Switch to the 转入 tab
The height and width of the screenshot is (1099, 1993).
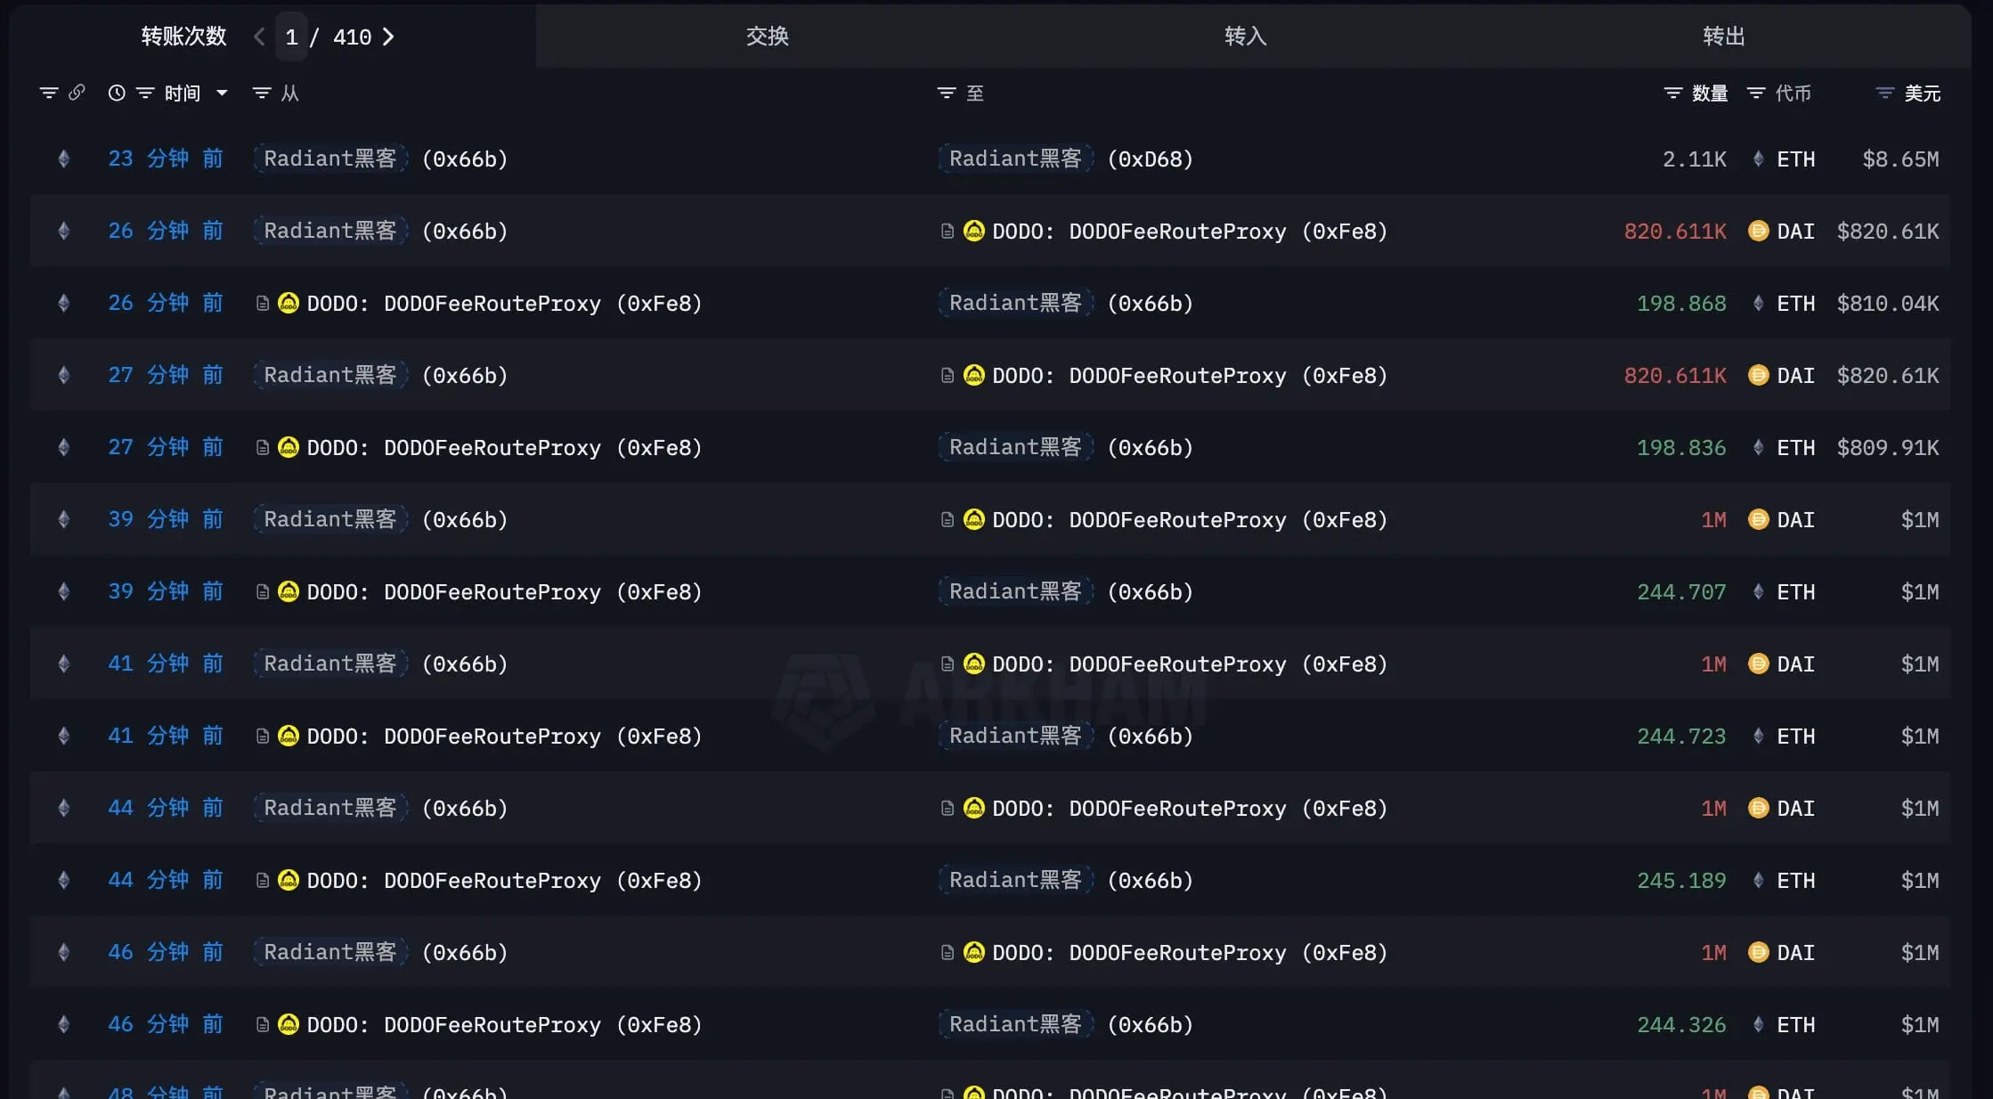(1246, 37)
